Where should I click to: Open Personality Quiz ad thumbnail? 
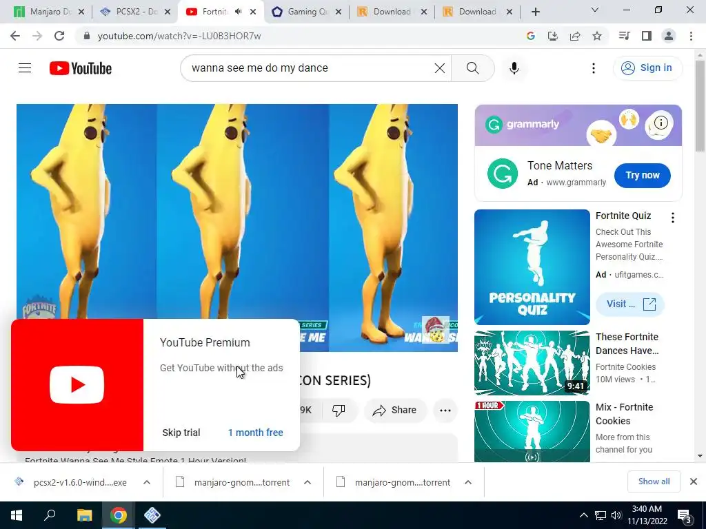coord(532,267)
